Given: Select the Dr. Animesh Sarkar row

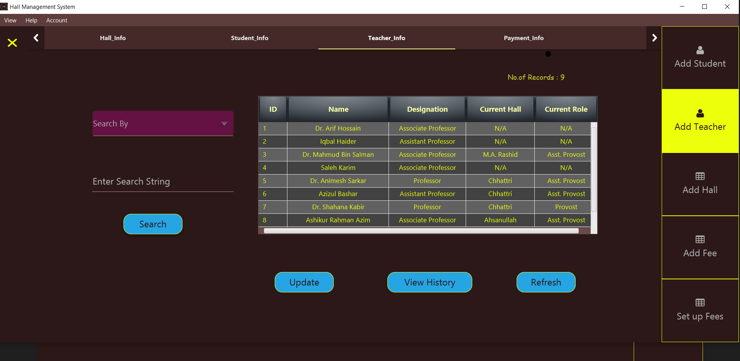Looking at the screenshot, I should point(424,181).
